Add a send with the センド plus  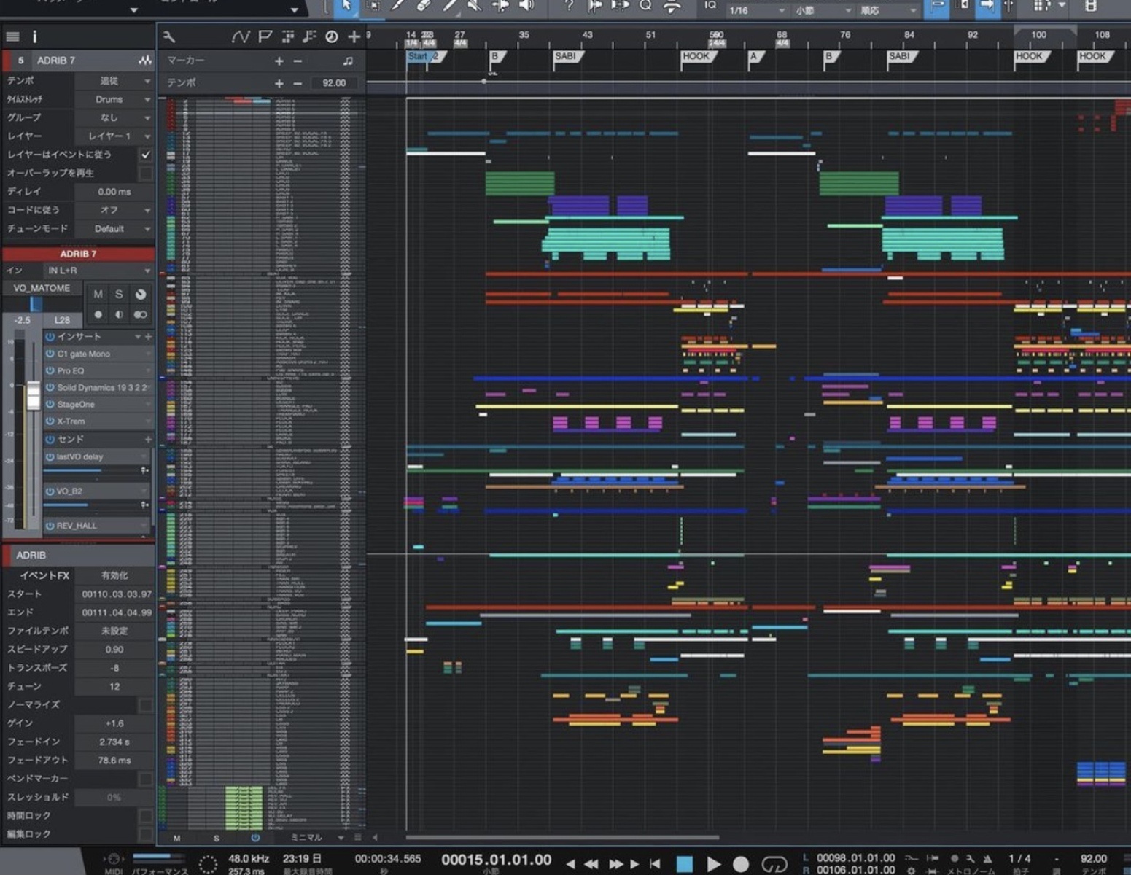tap(148, 440)
